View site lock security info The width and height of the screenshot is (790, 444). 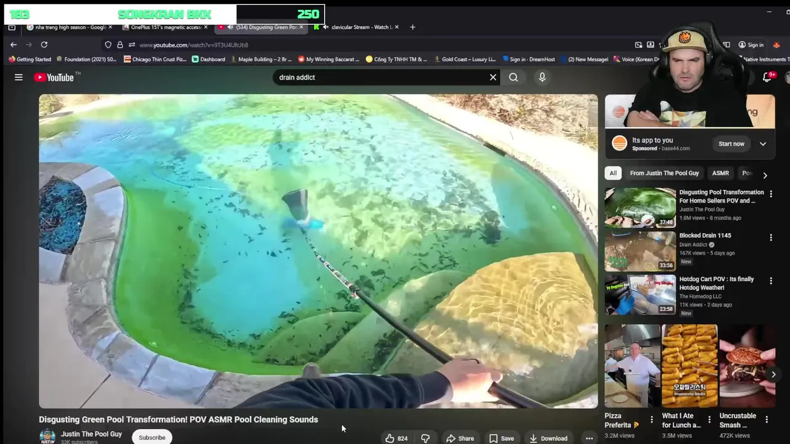pyautogui.click(x=120, y=44)
